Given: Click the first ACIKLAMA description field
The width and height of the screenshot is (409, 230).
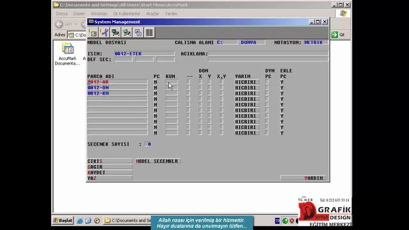Looking at the screenshot, I should click(268, 54).
